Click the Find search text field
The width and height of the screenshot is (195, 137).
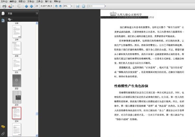[97, 6]
